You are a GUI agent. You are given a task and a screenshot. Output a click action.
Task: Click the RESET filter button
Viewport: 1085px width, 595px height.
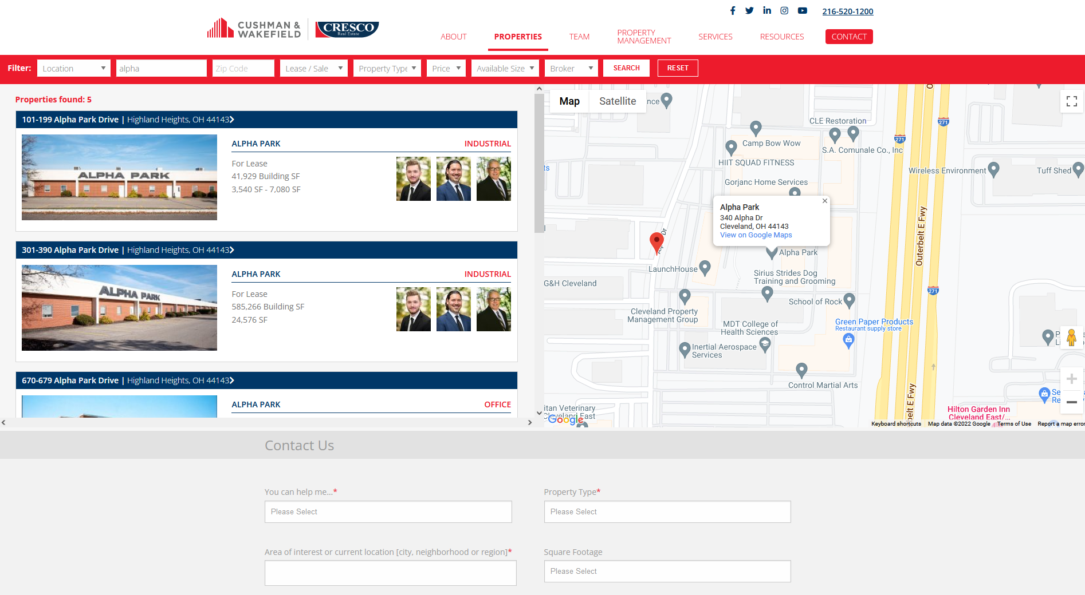tap(678, 68)
